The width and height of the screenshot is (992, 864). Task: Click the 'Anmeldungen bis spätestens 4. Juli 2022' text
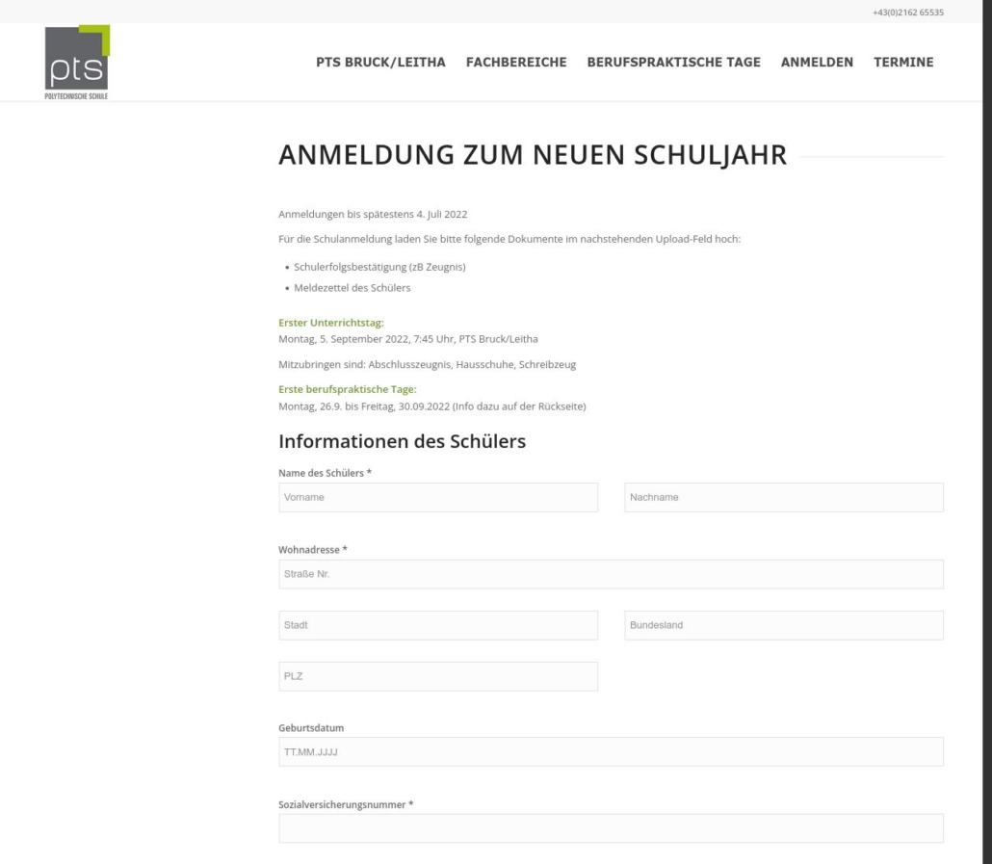373,214
